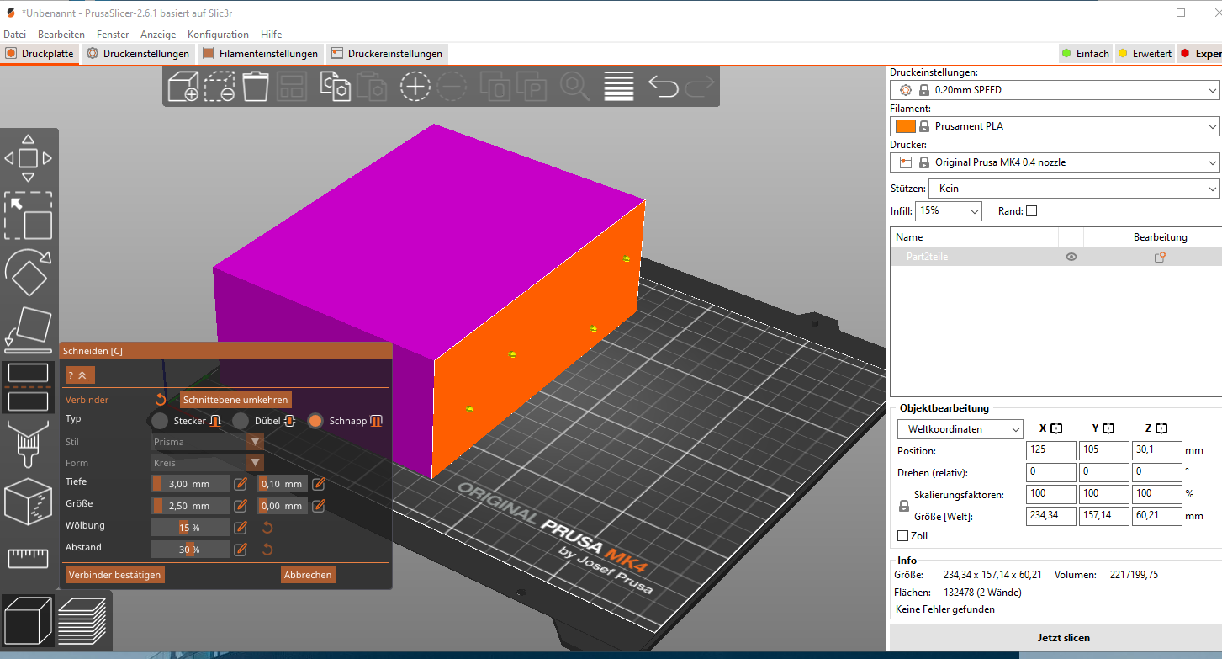Click the Copy toolbar icon
The image size is (1222, 659).
[335, 86]
